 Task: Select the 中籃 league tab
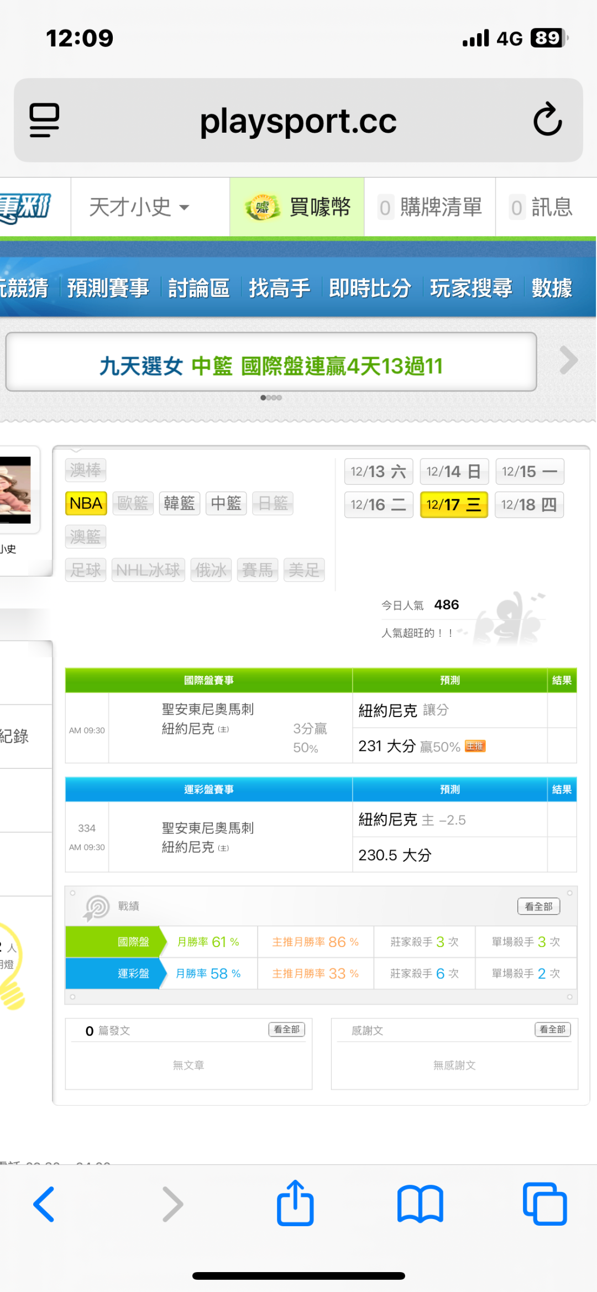(x=226, y=504)
